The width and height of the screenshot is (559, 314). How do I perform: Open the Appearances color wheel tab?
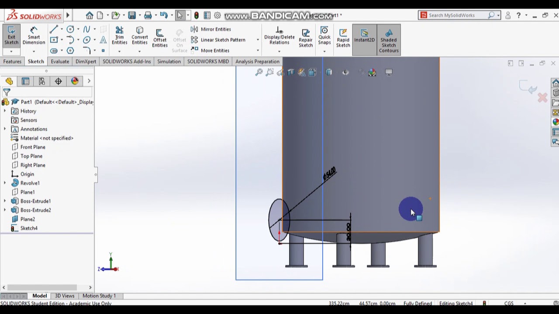(x=555, y=122)
